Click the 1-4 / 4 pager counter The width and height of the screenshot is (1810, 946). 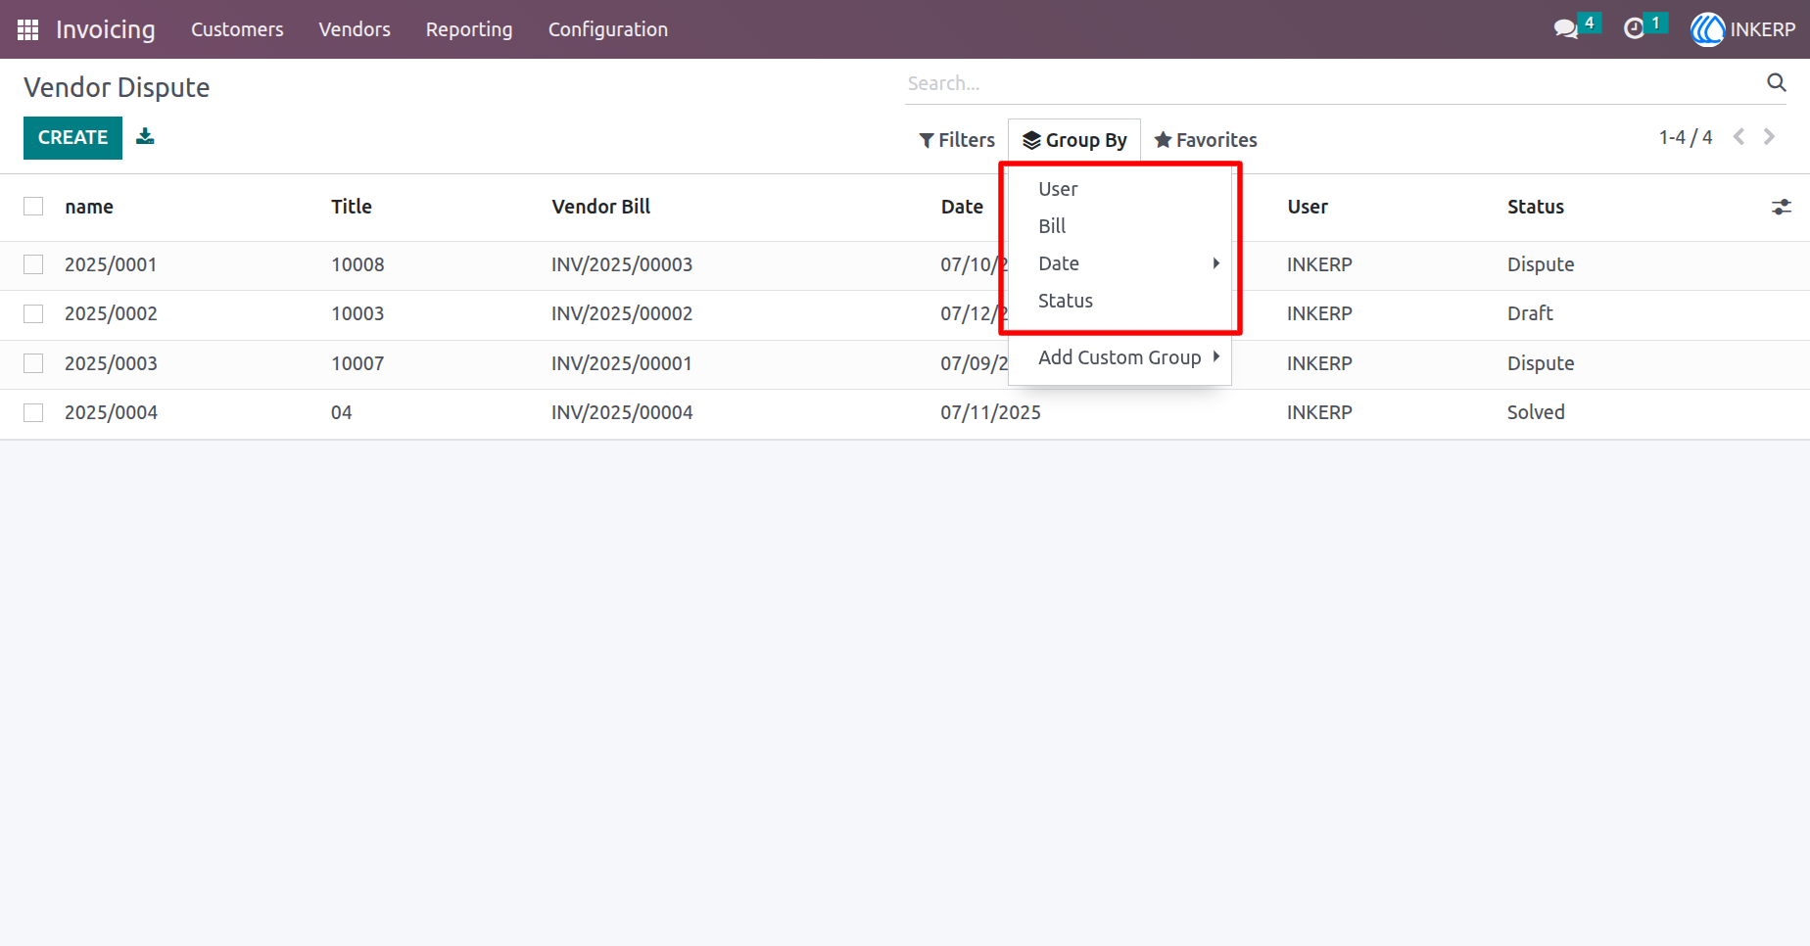coord(1685,137)
